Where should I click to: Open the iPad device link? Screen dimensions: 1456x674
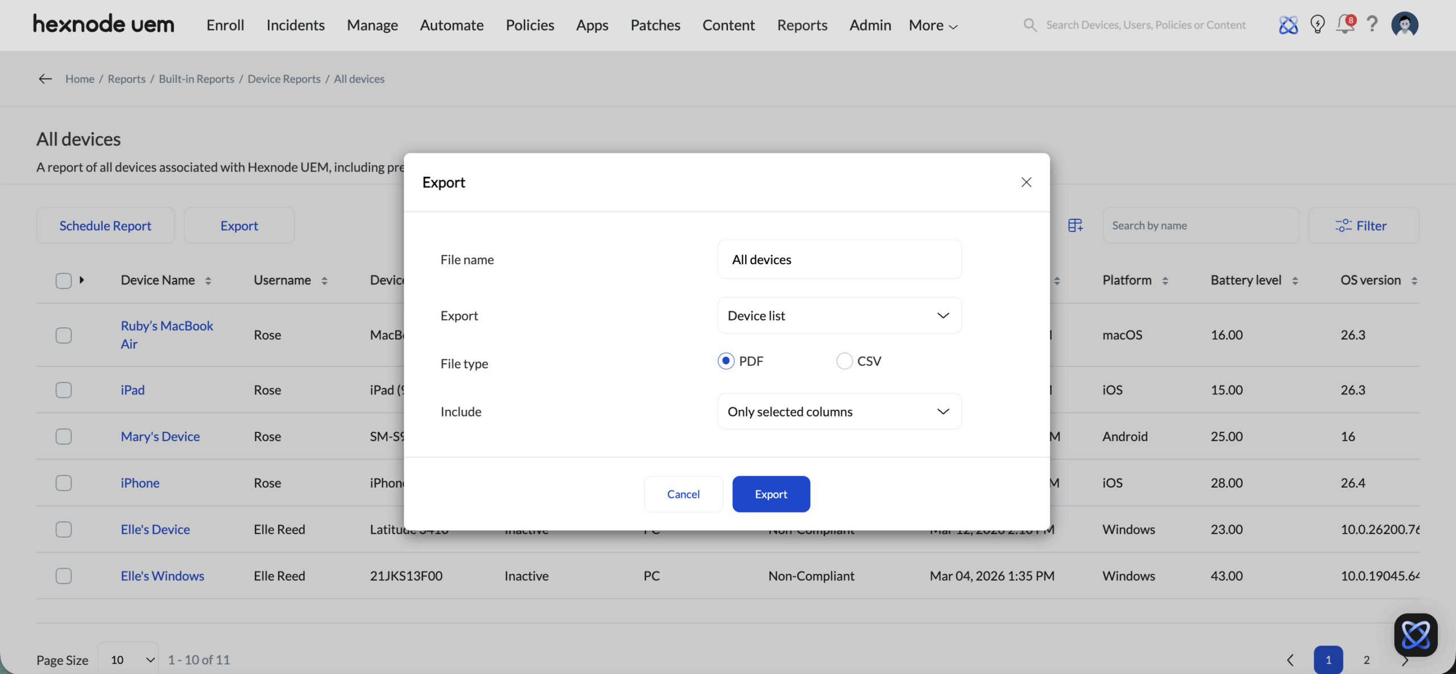click(x=133, y=390)
